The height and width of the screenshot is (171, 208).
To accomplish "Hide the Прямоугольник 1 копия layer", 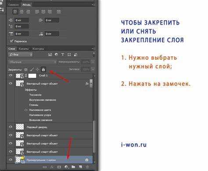I will tap(11, 160).
